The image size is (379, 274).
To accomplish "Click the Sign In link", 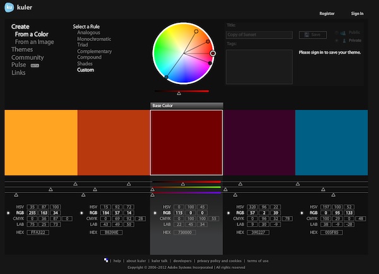I will click(x=357, y=13).
